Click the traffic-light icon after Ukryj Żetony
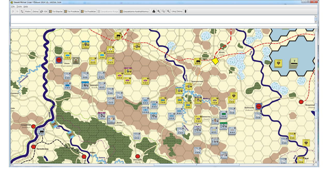Screen dimensions: 331x186 pyautogui.click(x=185, y=11)
